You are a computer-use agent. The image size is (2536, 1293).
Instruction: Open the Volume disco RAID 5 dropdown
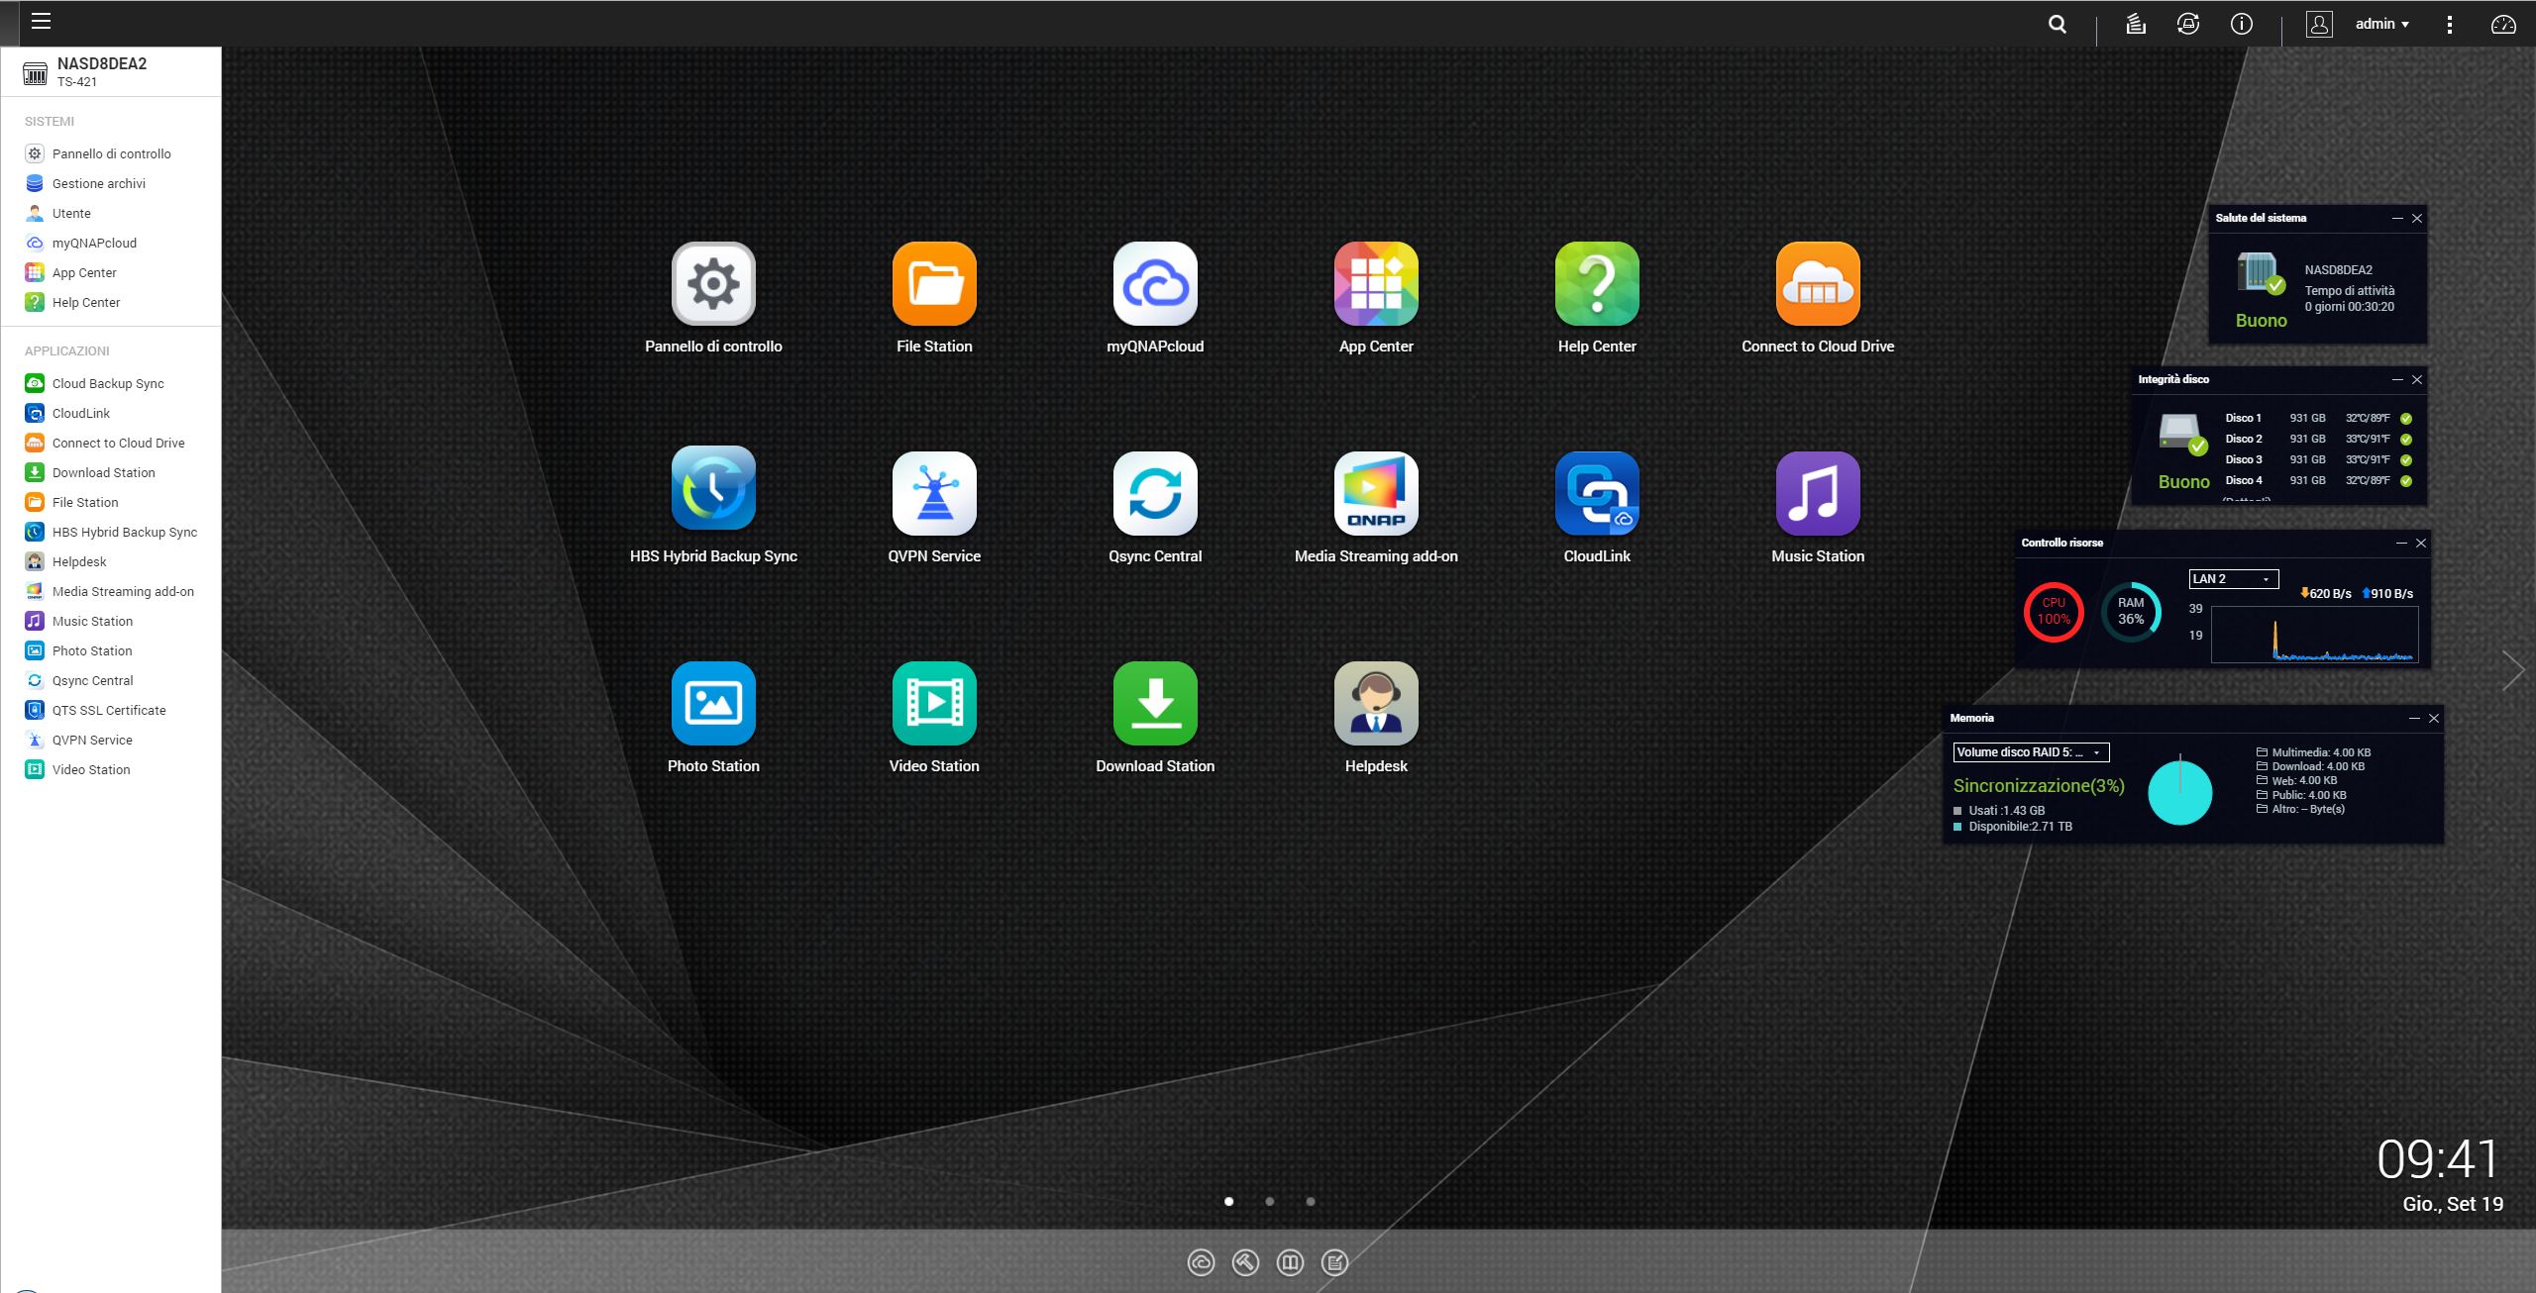2030,752
